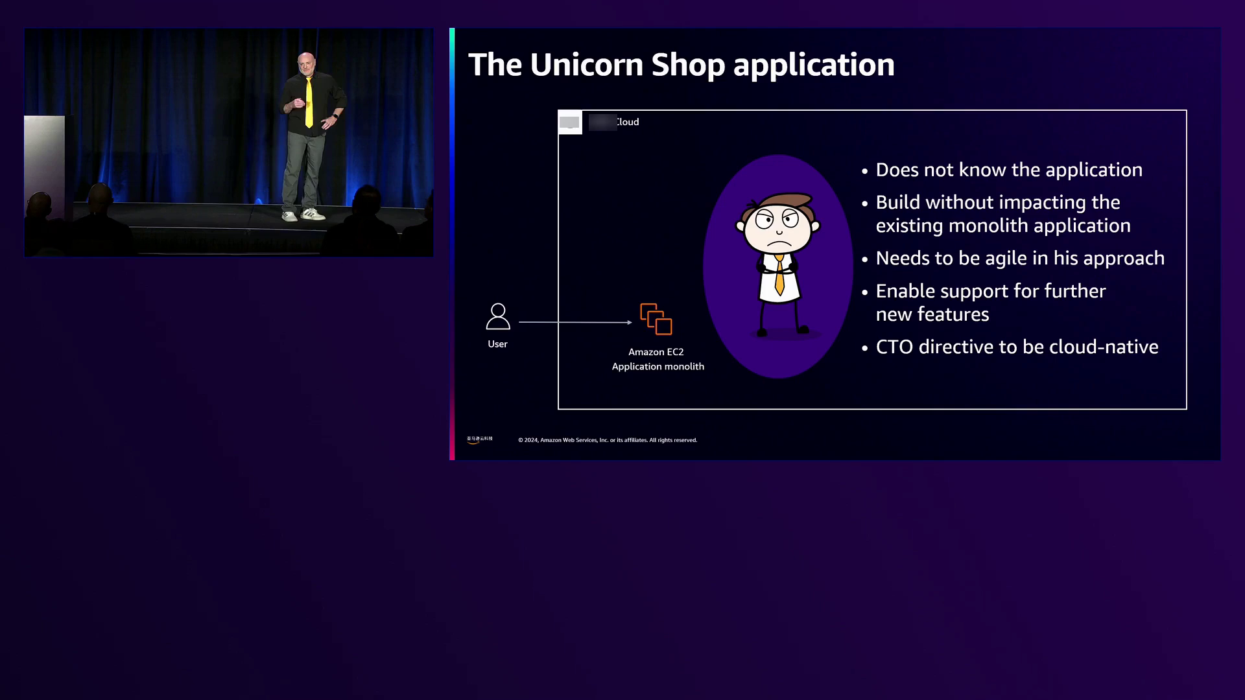The width and height of the screenshot is (1245, 700).
Task: Click the Amazon EC2 orange instances icon
Action: pos(656,319)
